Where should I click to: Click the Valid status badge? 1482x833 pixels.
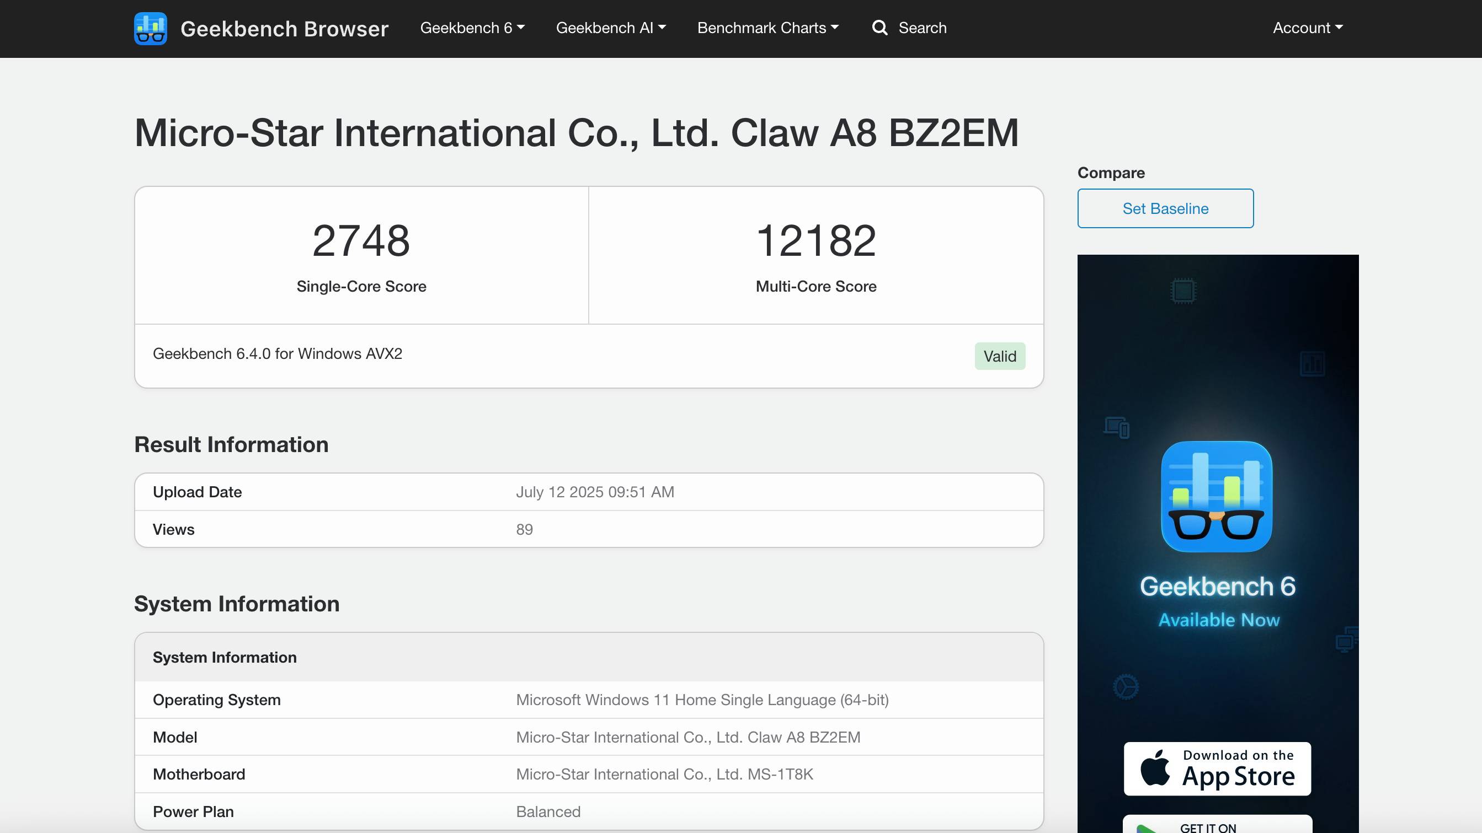click(1000, 356)
